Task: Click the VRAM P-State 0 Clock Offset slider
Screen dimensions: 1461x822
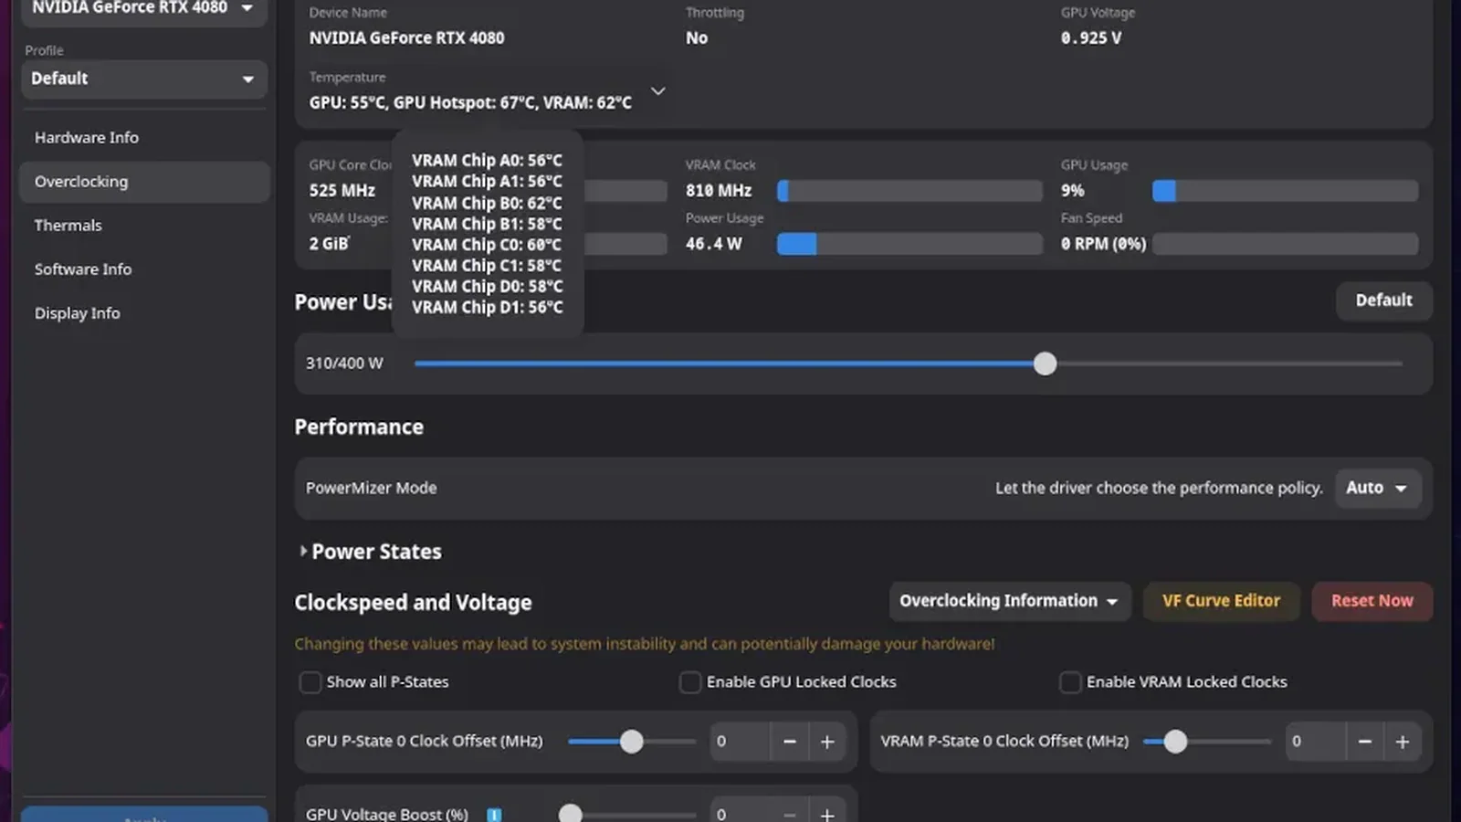Action: pyautogui.click(x=1206, y=742)
